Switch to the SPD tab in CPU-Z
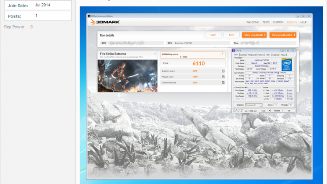Screen dimensions: 327x184 click(x=268, y=55)
